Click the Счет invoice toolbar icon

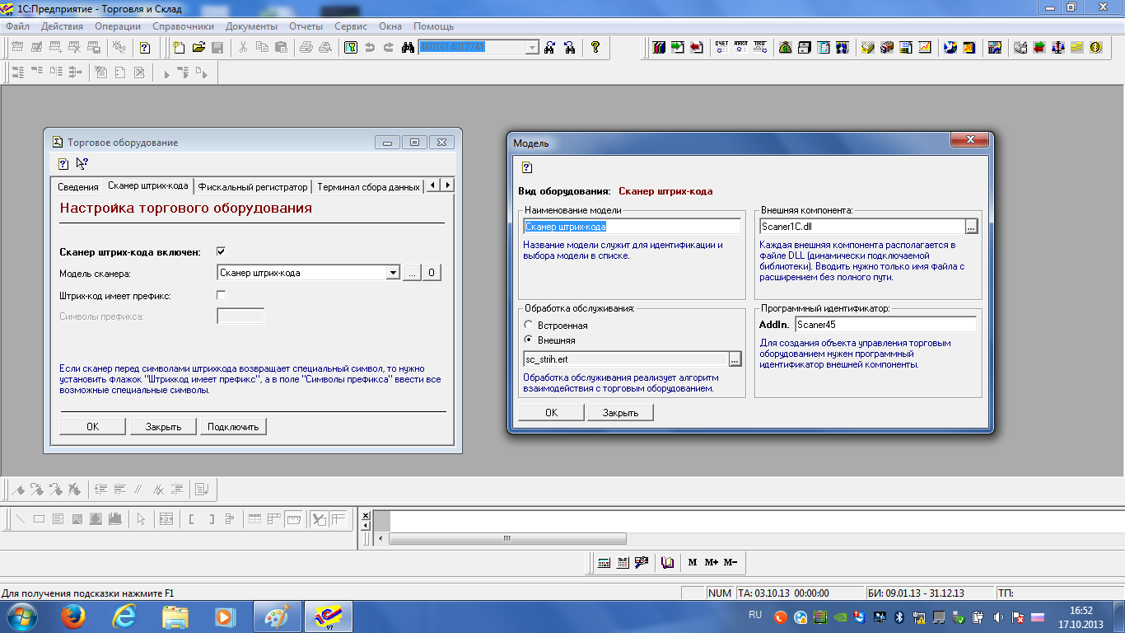(x=721, y=48)
